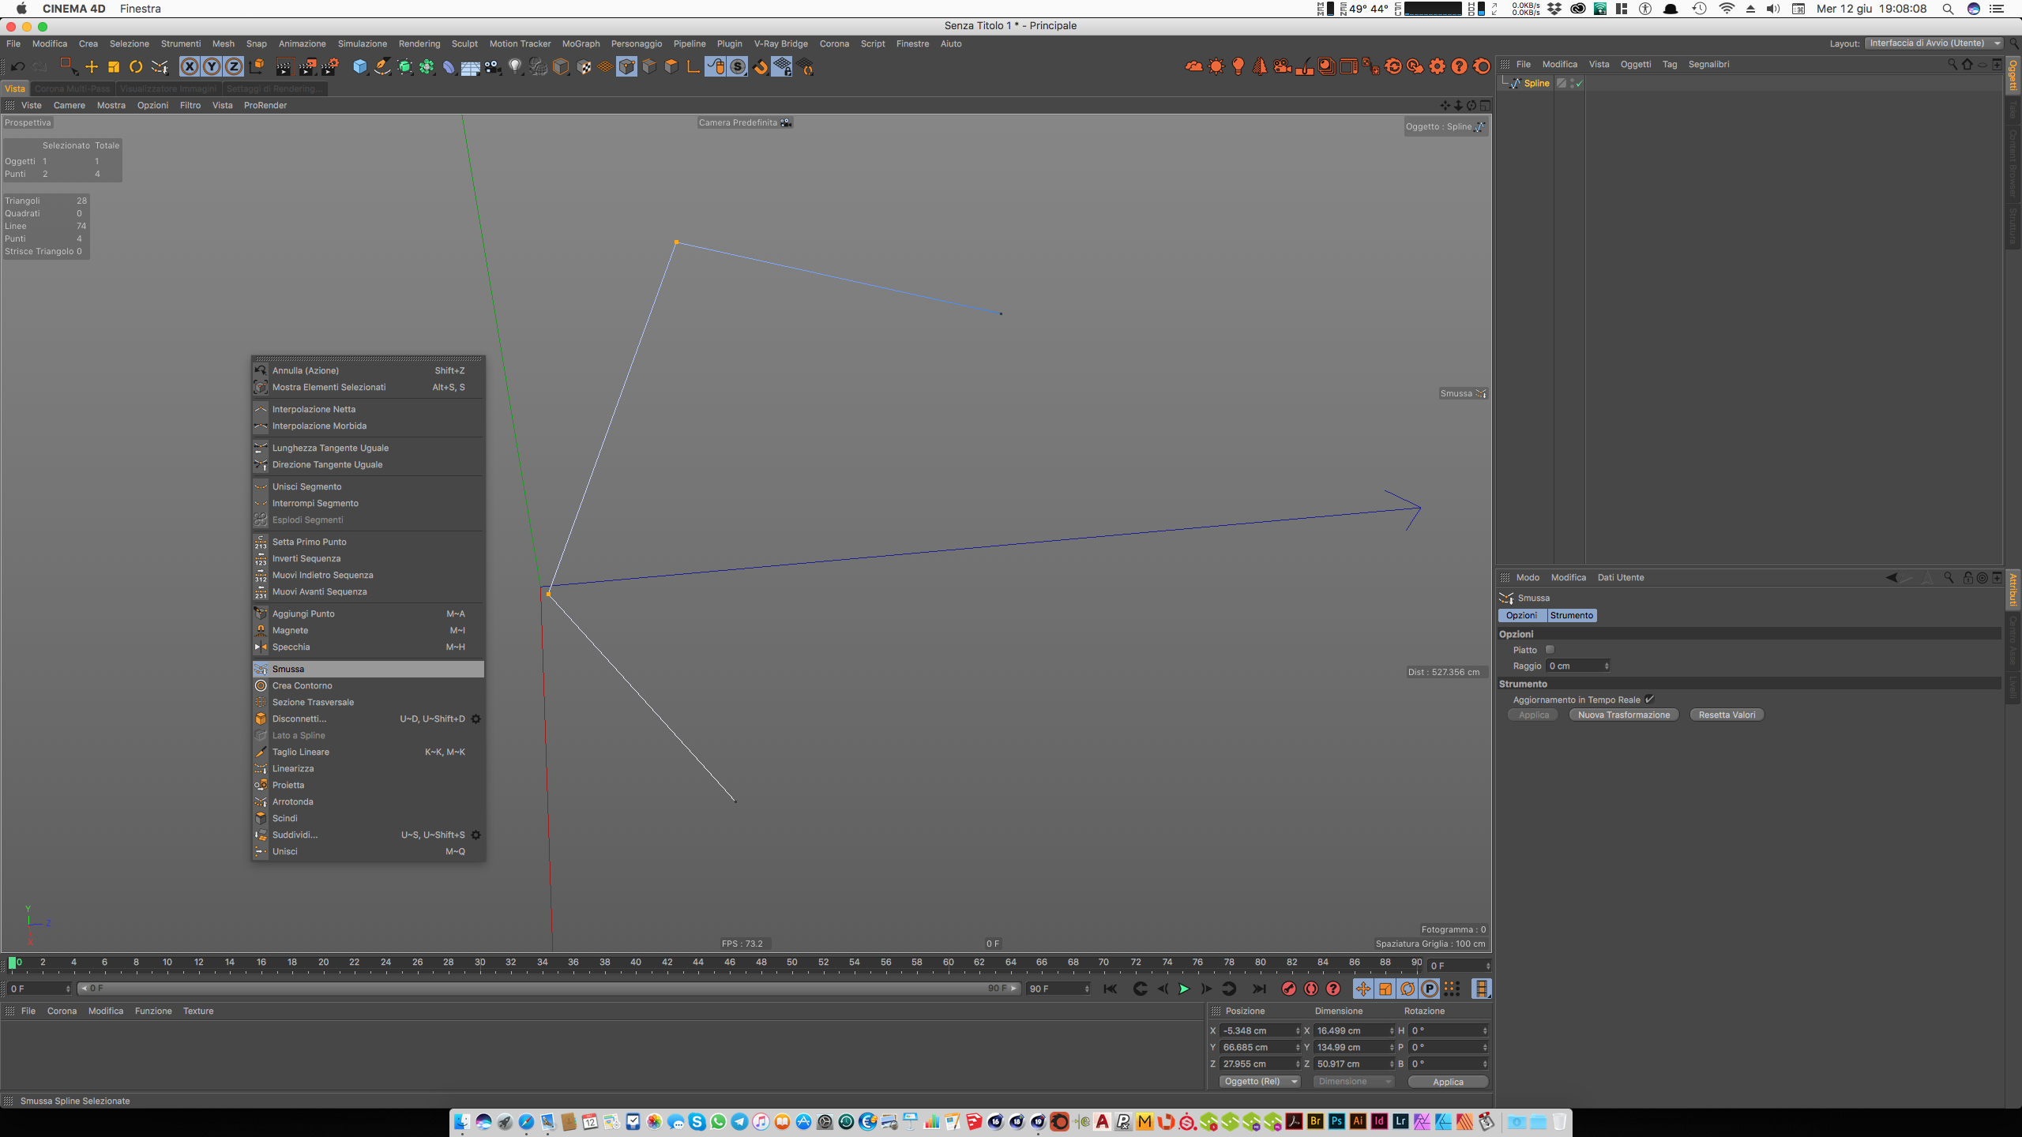Click the Raggio input field
This screenshot has height=1137, width=2022.
pos(1573,666)
